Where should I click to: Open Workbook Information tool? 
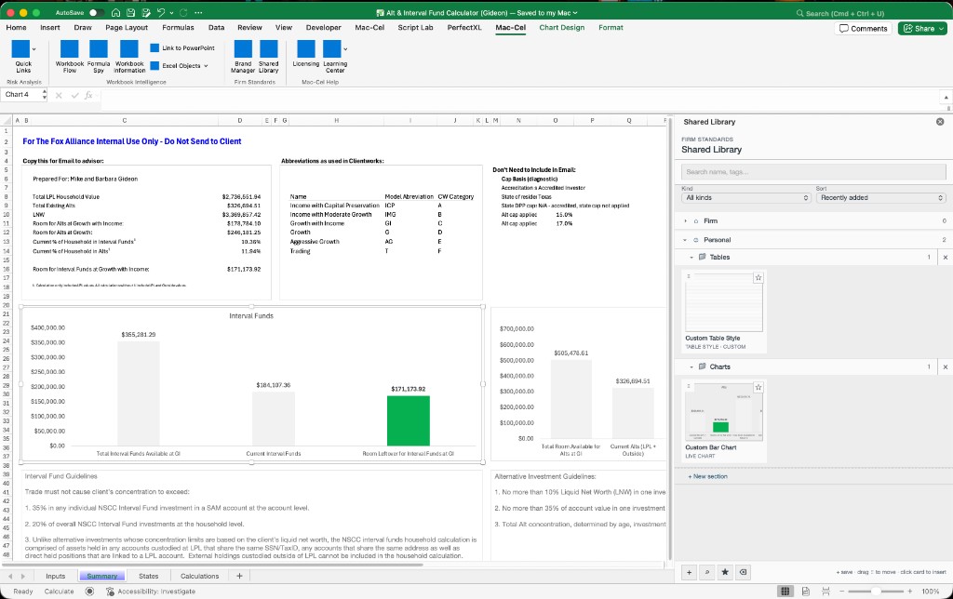pos(129,57)
